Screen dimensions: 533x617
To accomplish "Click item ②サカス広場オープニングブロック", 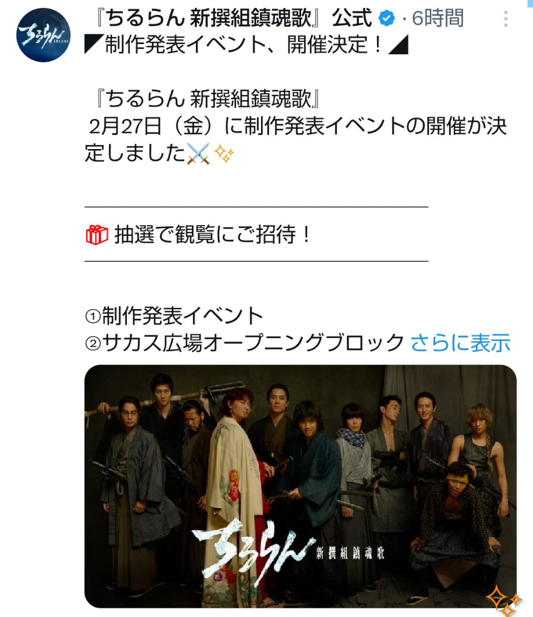I will point(245,343).
